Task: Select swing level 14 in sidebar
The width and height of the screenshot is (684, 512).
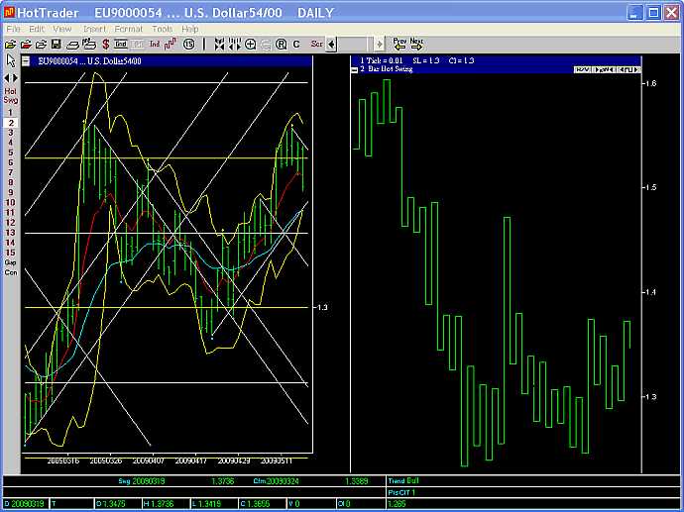Action: click(x=11, y=243)
